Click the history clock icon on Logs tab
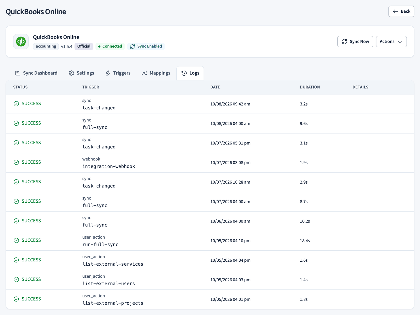The image size is (420, 315). pyautogui.click(x=184, y=73)
